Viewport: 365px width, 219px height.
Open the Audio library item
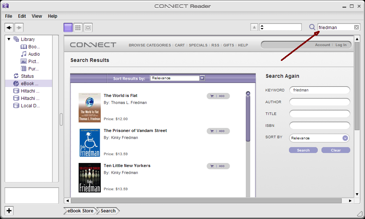(x=30, y=54)
